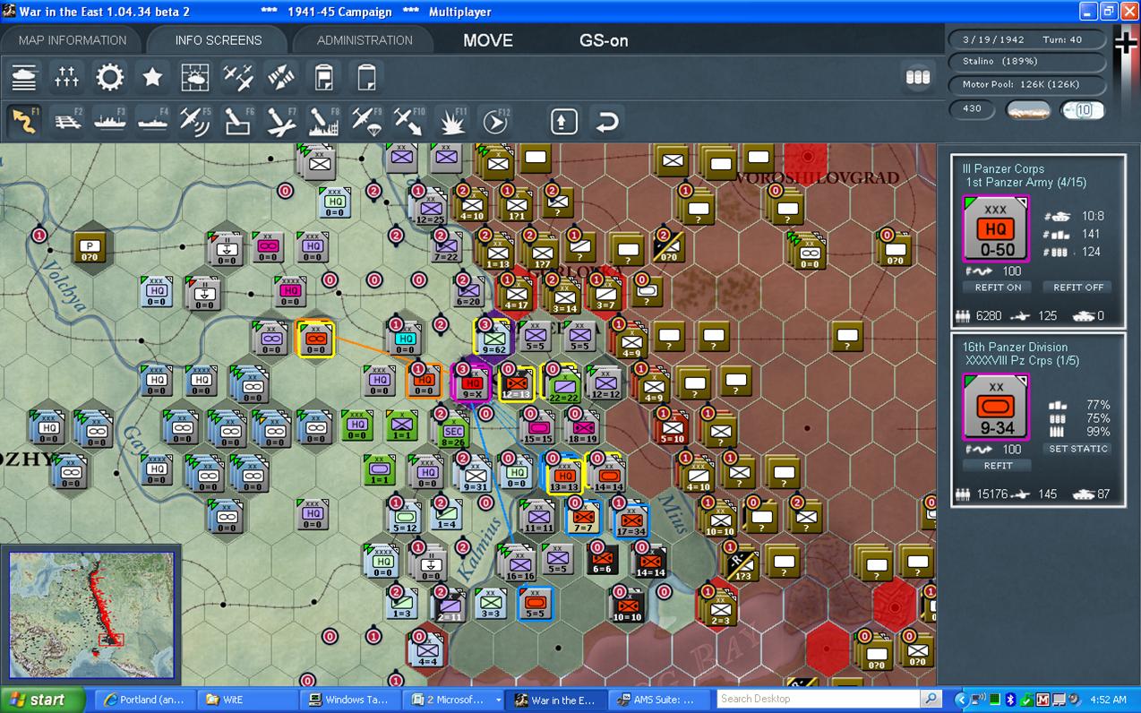Viewport: 1141px width, 713px height.
Task: Click the German cross side indicator
Action: coord(1126,43)
